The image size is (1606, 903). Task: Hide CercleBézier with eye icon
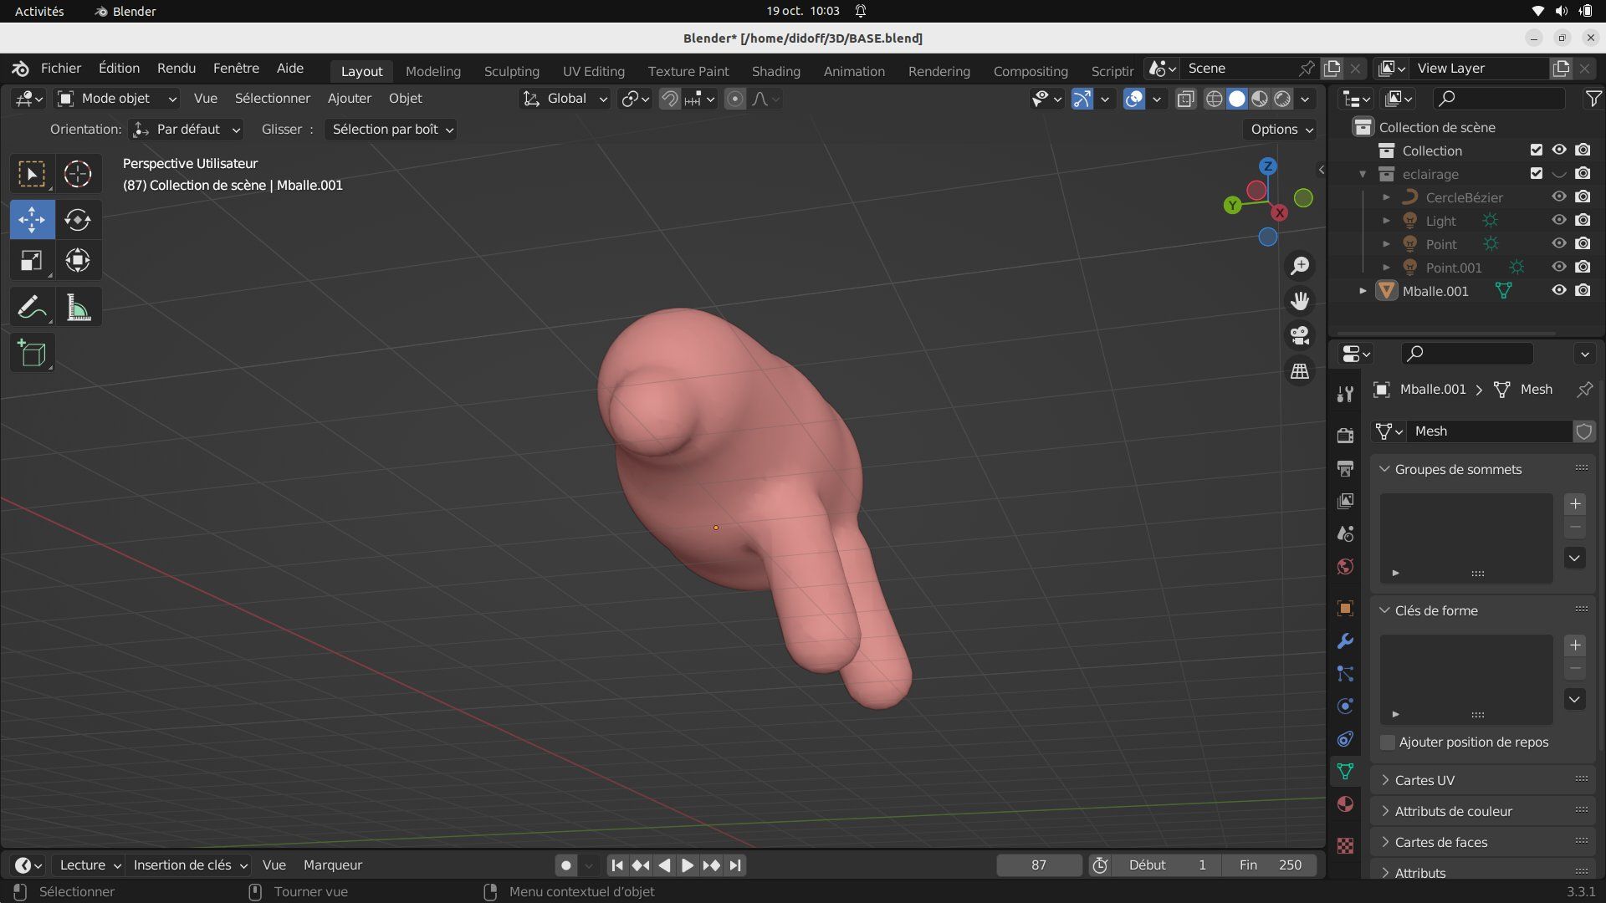1559,196
